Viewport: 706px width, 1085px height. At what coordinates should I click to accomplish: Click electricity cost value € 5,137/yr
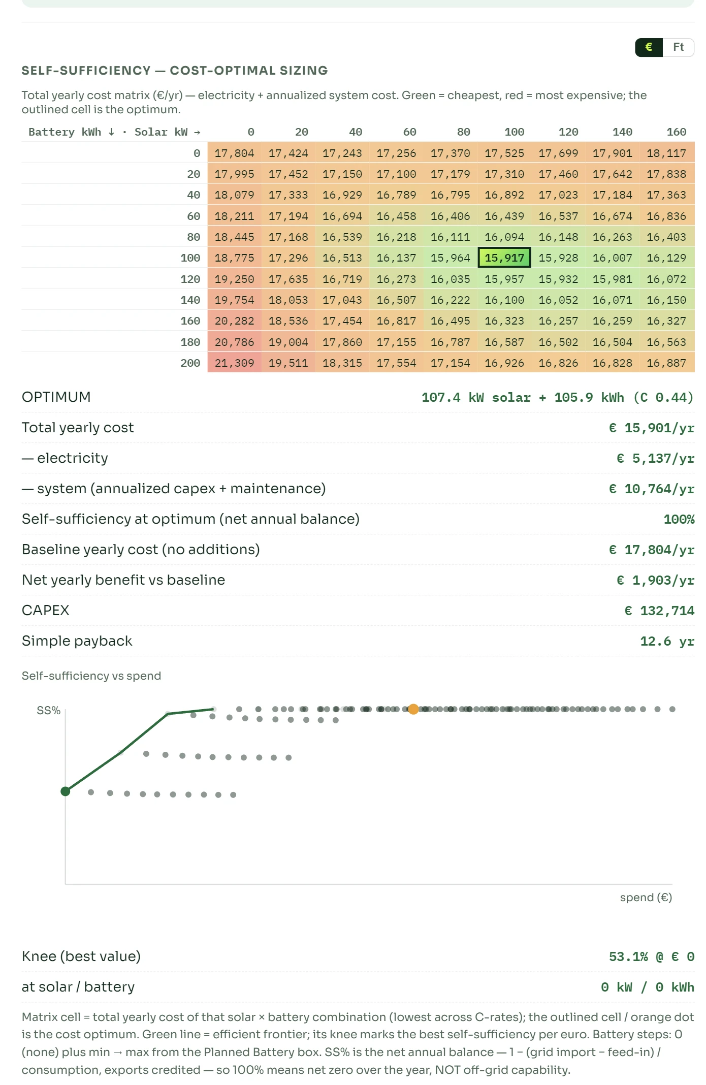click(x=656, y=458)
